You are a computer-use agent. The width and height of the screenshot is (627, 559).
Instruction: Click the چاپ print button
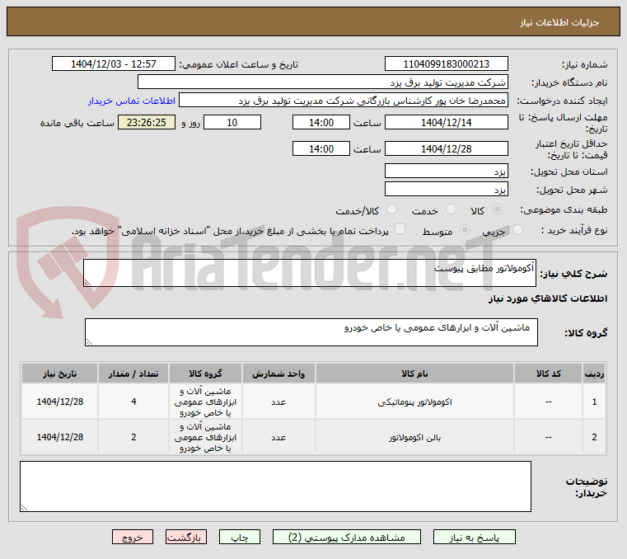(x=240, y=537)
